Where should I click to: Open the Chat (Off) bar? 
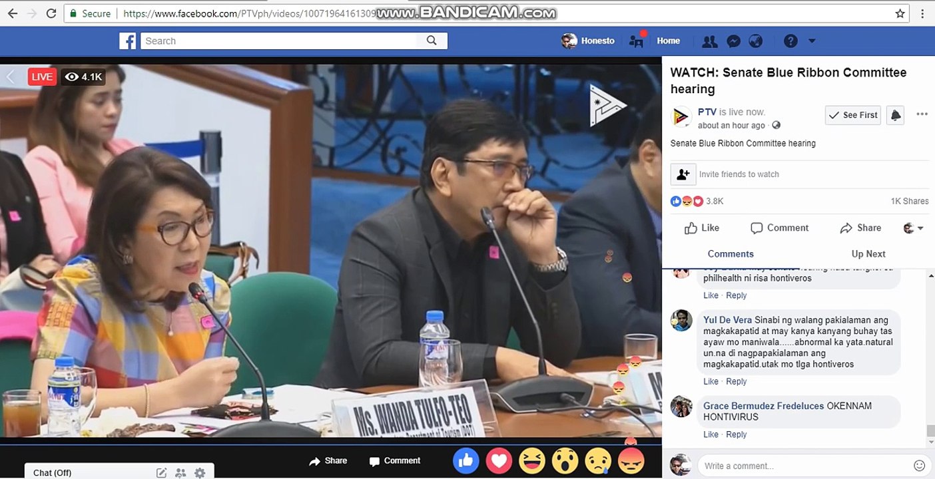[x=120, y=472]
